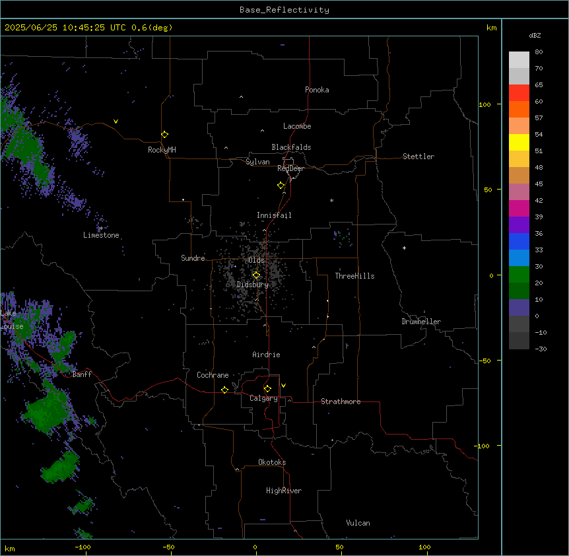Pick the 36 to 39 dBZ purple swatch
The width and height of the screenshot is (569, 556).
pos(519,225)
